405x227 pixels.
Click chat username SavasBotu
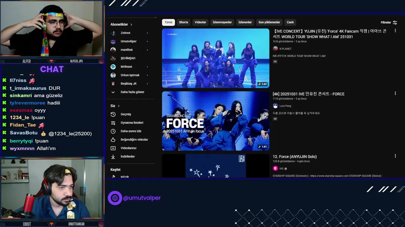point(24,133)
